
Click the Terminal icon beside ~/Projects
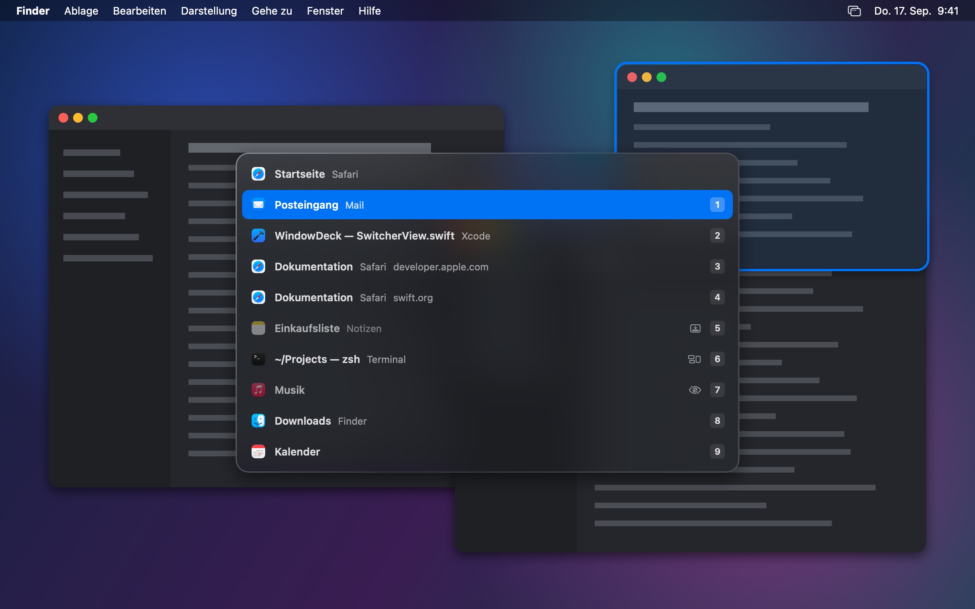(258, 359)
